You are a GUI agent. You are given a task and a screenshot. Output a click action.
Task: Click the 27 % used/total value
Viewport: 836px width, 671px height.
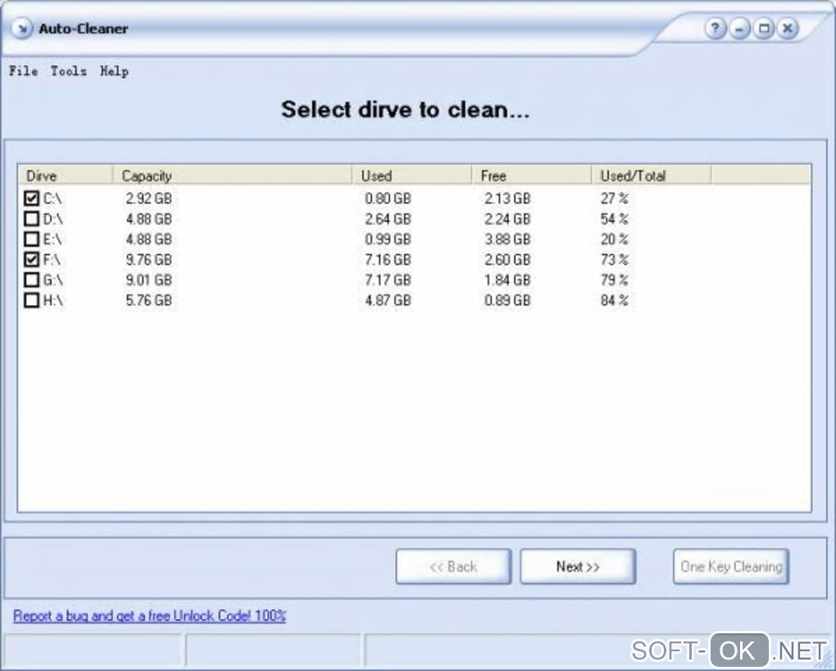click(x=614, y=199)
